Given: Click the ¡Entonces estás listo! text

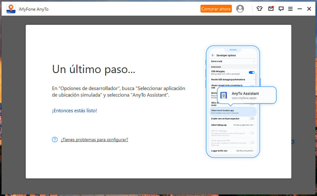Looking at the screenshot, I should pyautogui.click(x=74, y=111).
